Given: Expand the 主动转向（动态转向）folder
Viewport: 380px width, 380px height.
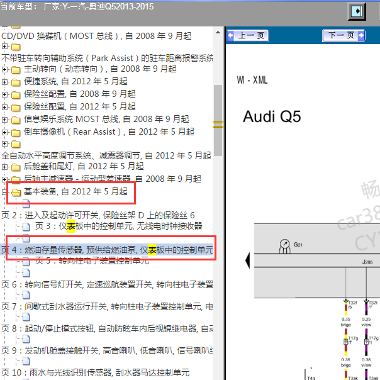Looking at the screenshot, I should click(x=4, y=70).
